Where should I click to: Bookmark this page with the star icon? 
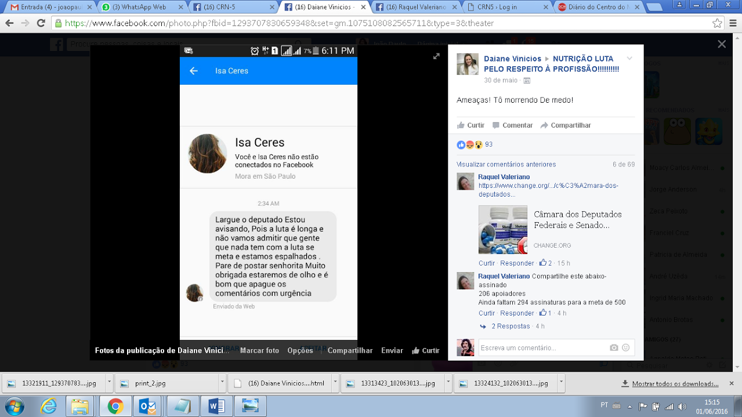pos(717,23)
